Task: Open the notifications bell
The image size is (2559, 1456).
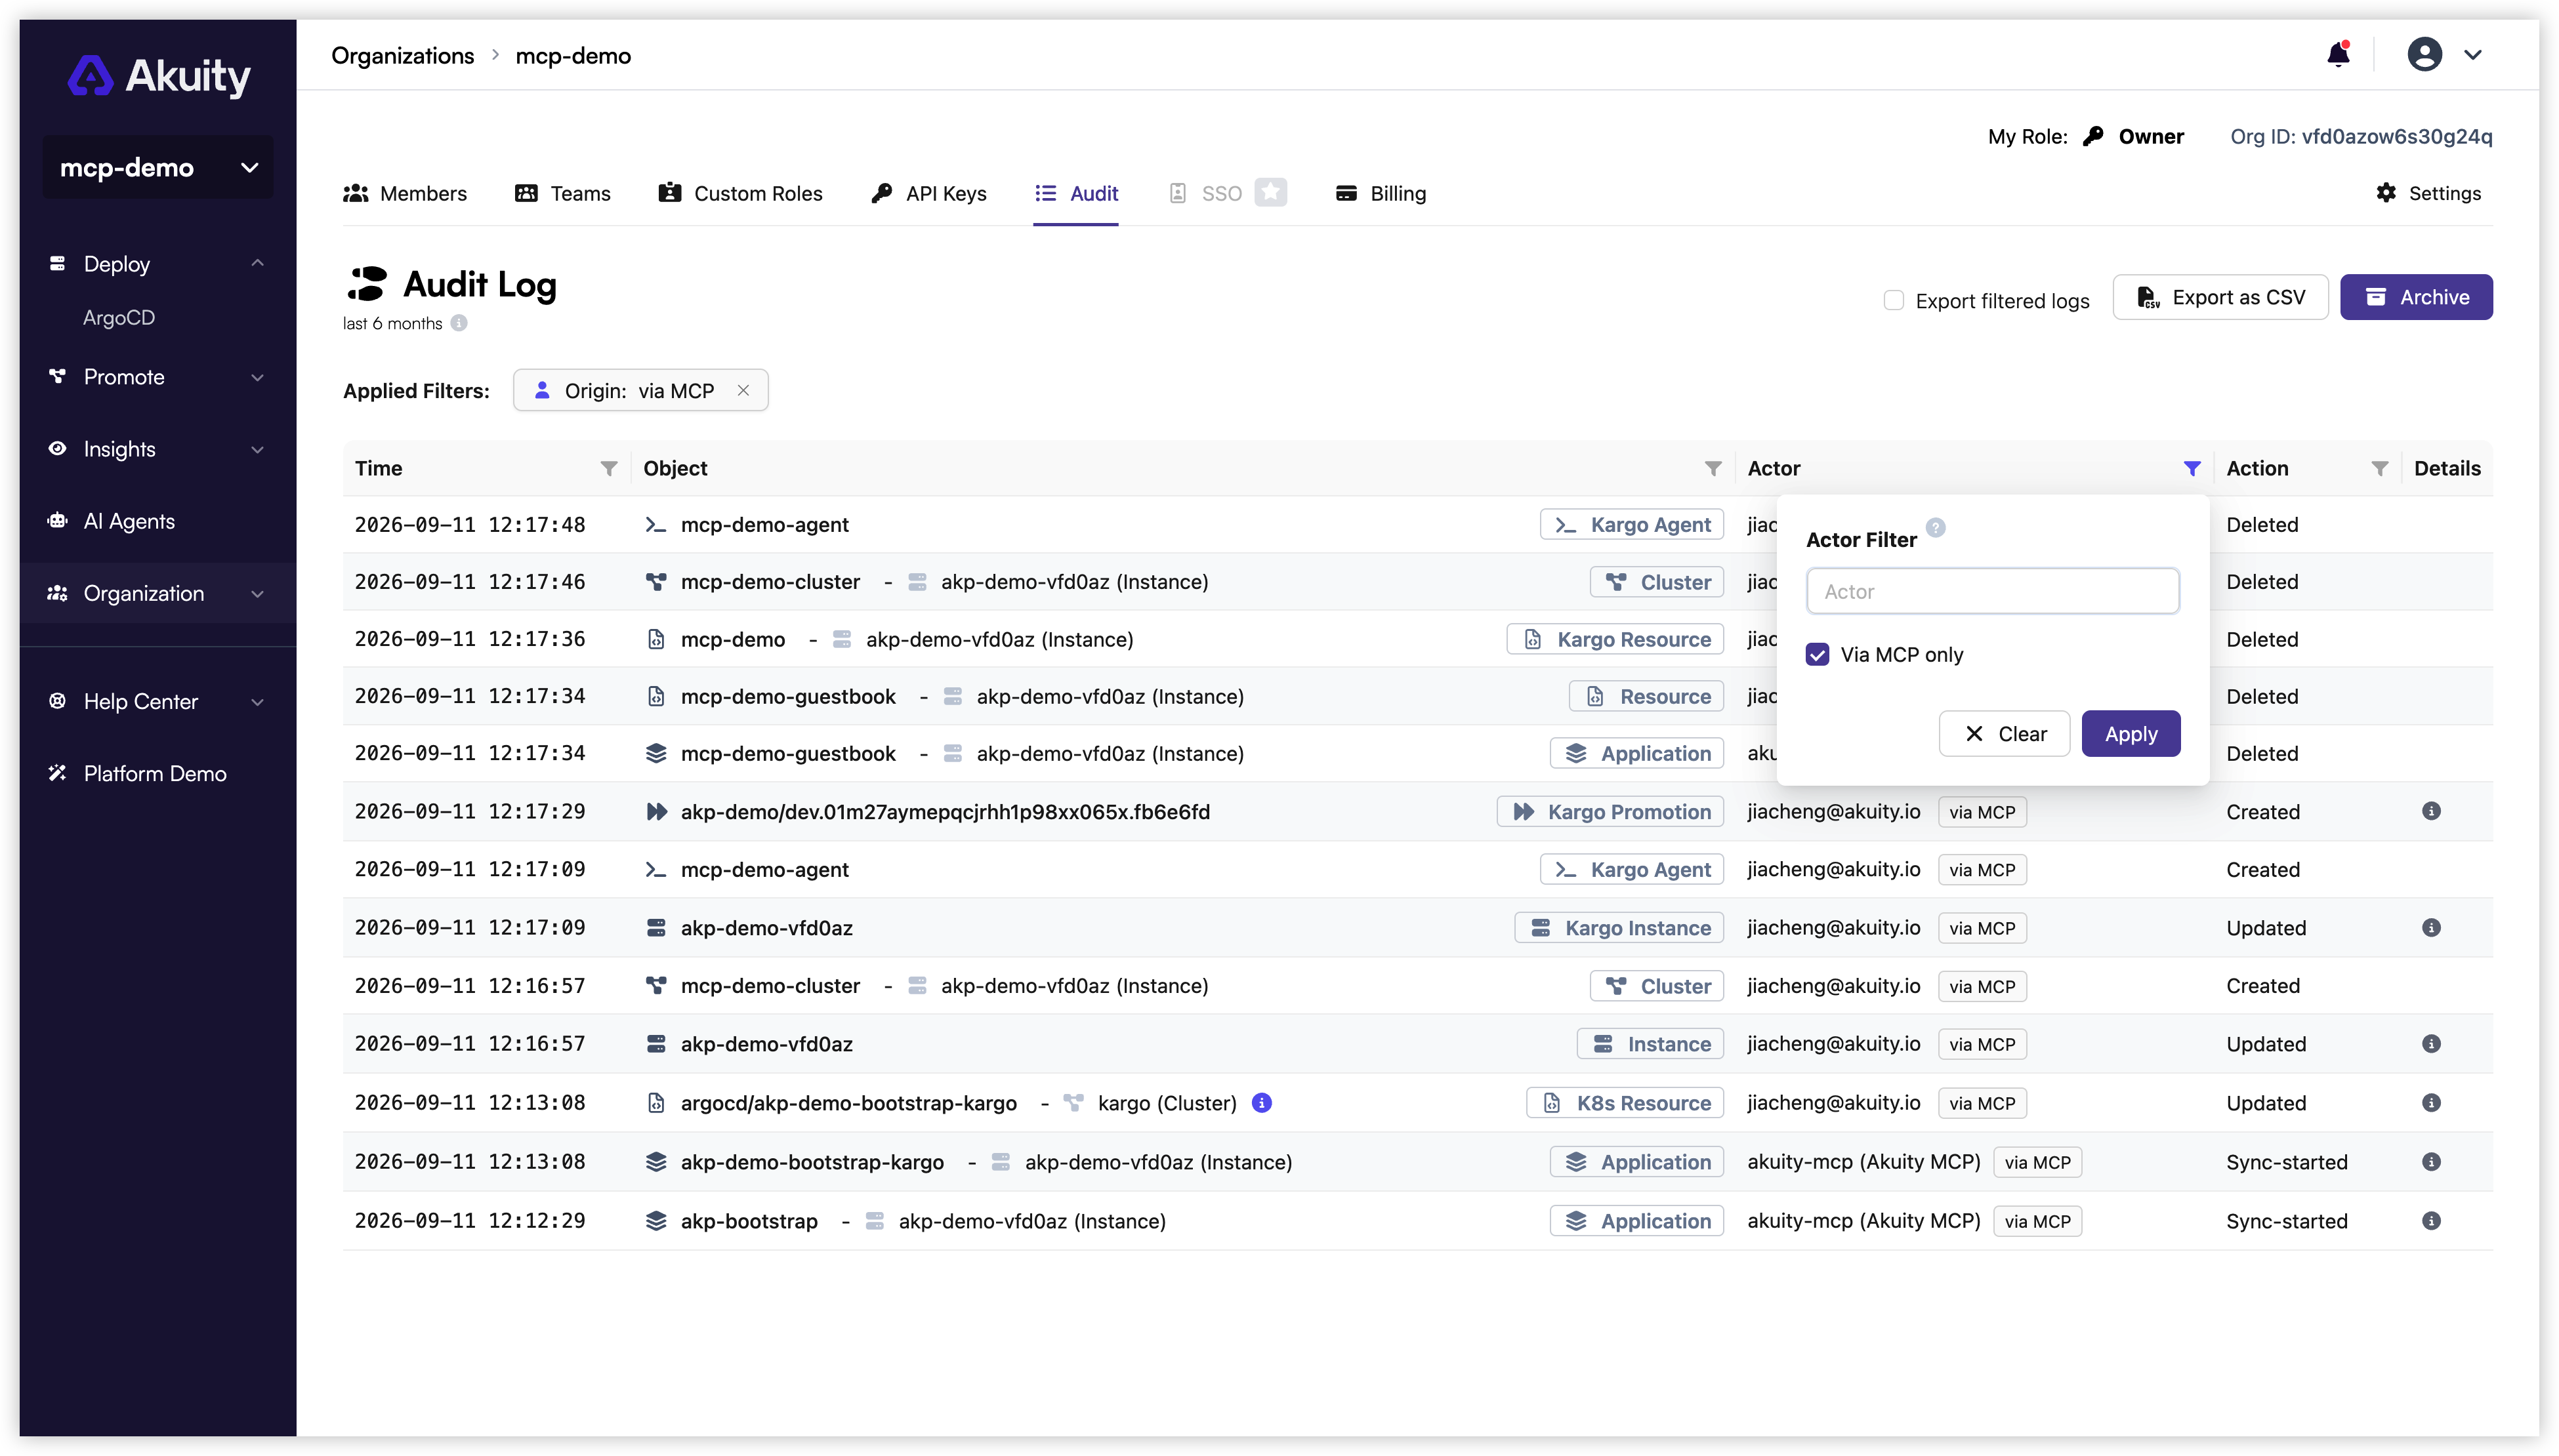Action: [2337, 54]
